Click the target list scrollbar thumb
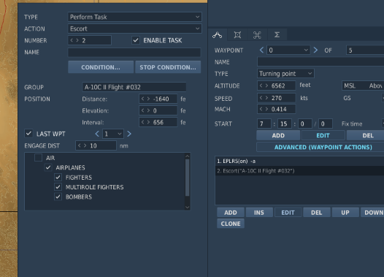 pos(188,178)
